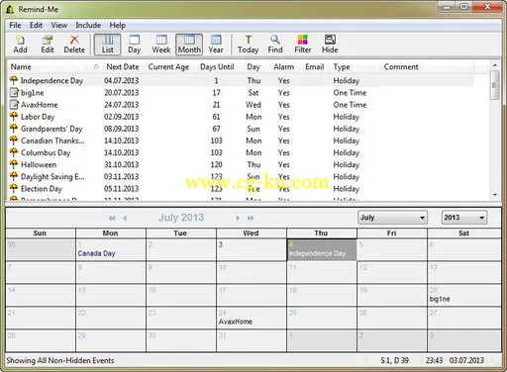Open the File menu
The height and width of the screenshot is (372, 507).
click(15, 25)
